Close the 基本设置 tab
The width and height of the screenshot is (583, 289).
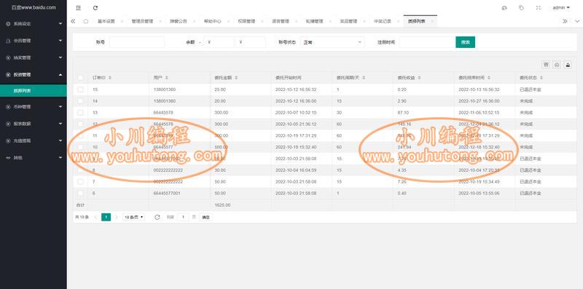point(122,22)
